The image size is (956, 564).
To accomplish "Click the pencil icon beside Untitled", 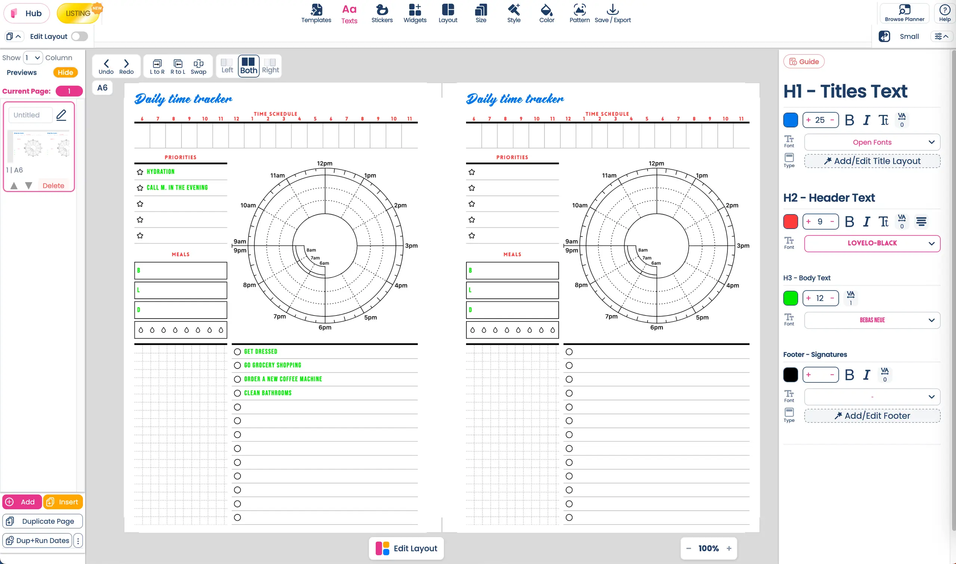I will point(61,115).
